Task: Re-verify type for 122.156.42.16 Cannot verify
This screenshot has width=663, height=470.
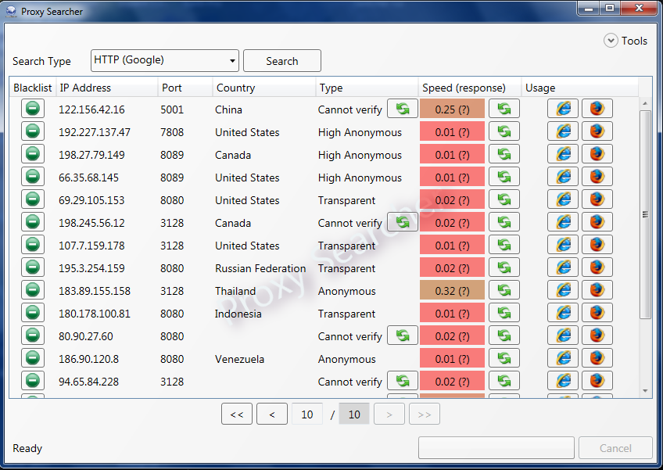Action: (x=403, y=109)
